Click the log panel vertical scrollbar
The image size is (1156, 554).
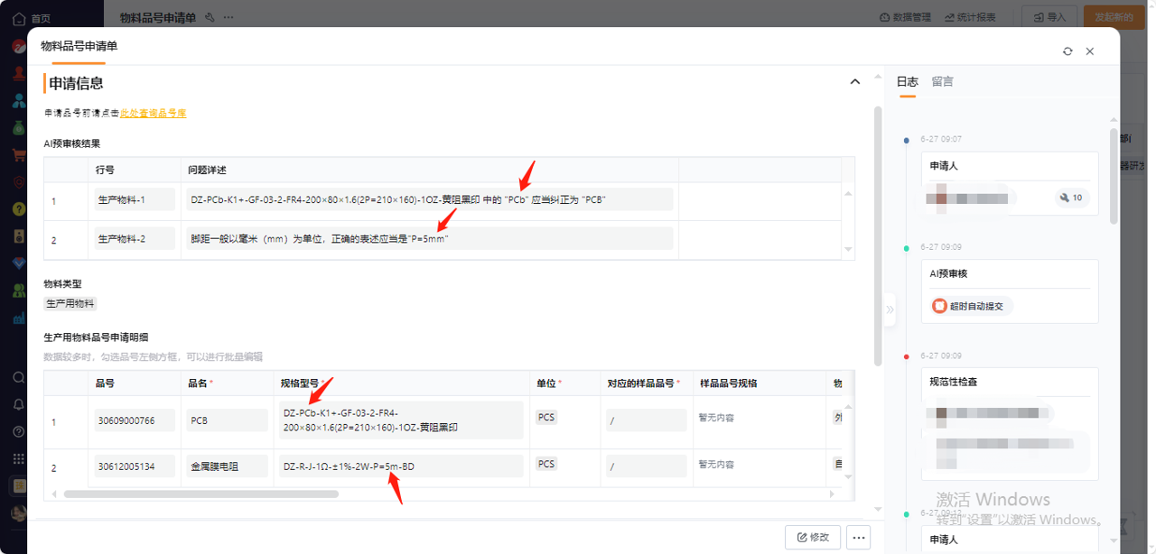pyautogui.click(x=1114, y=176)
